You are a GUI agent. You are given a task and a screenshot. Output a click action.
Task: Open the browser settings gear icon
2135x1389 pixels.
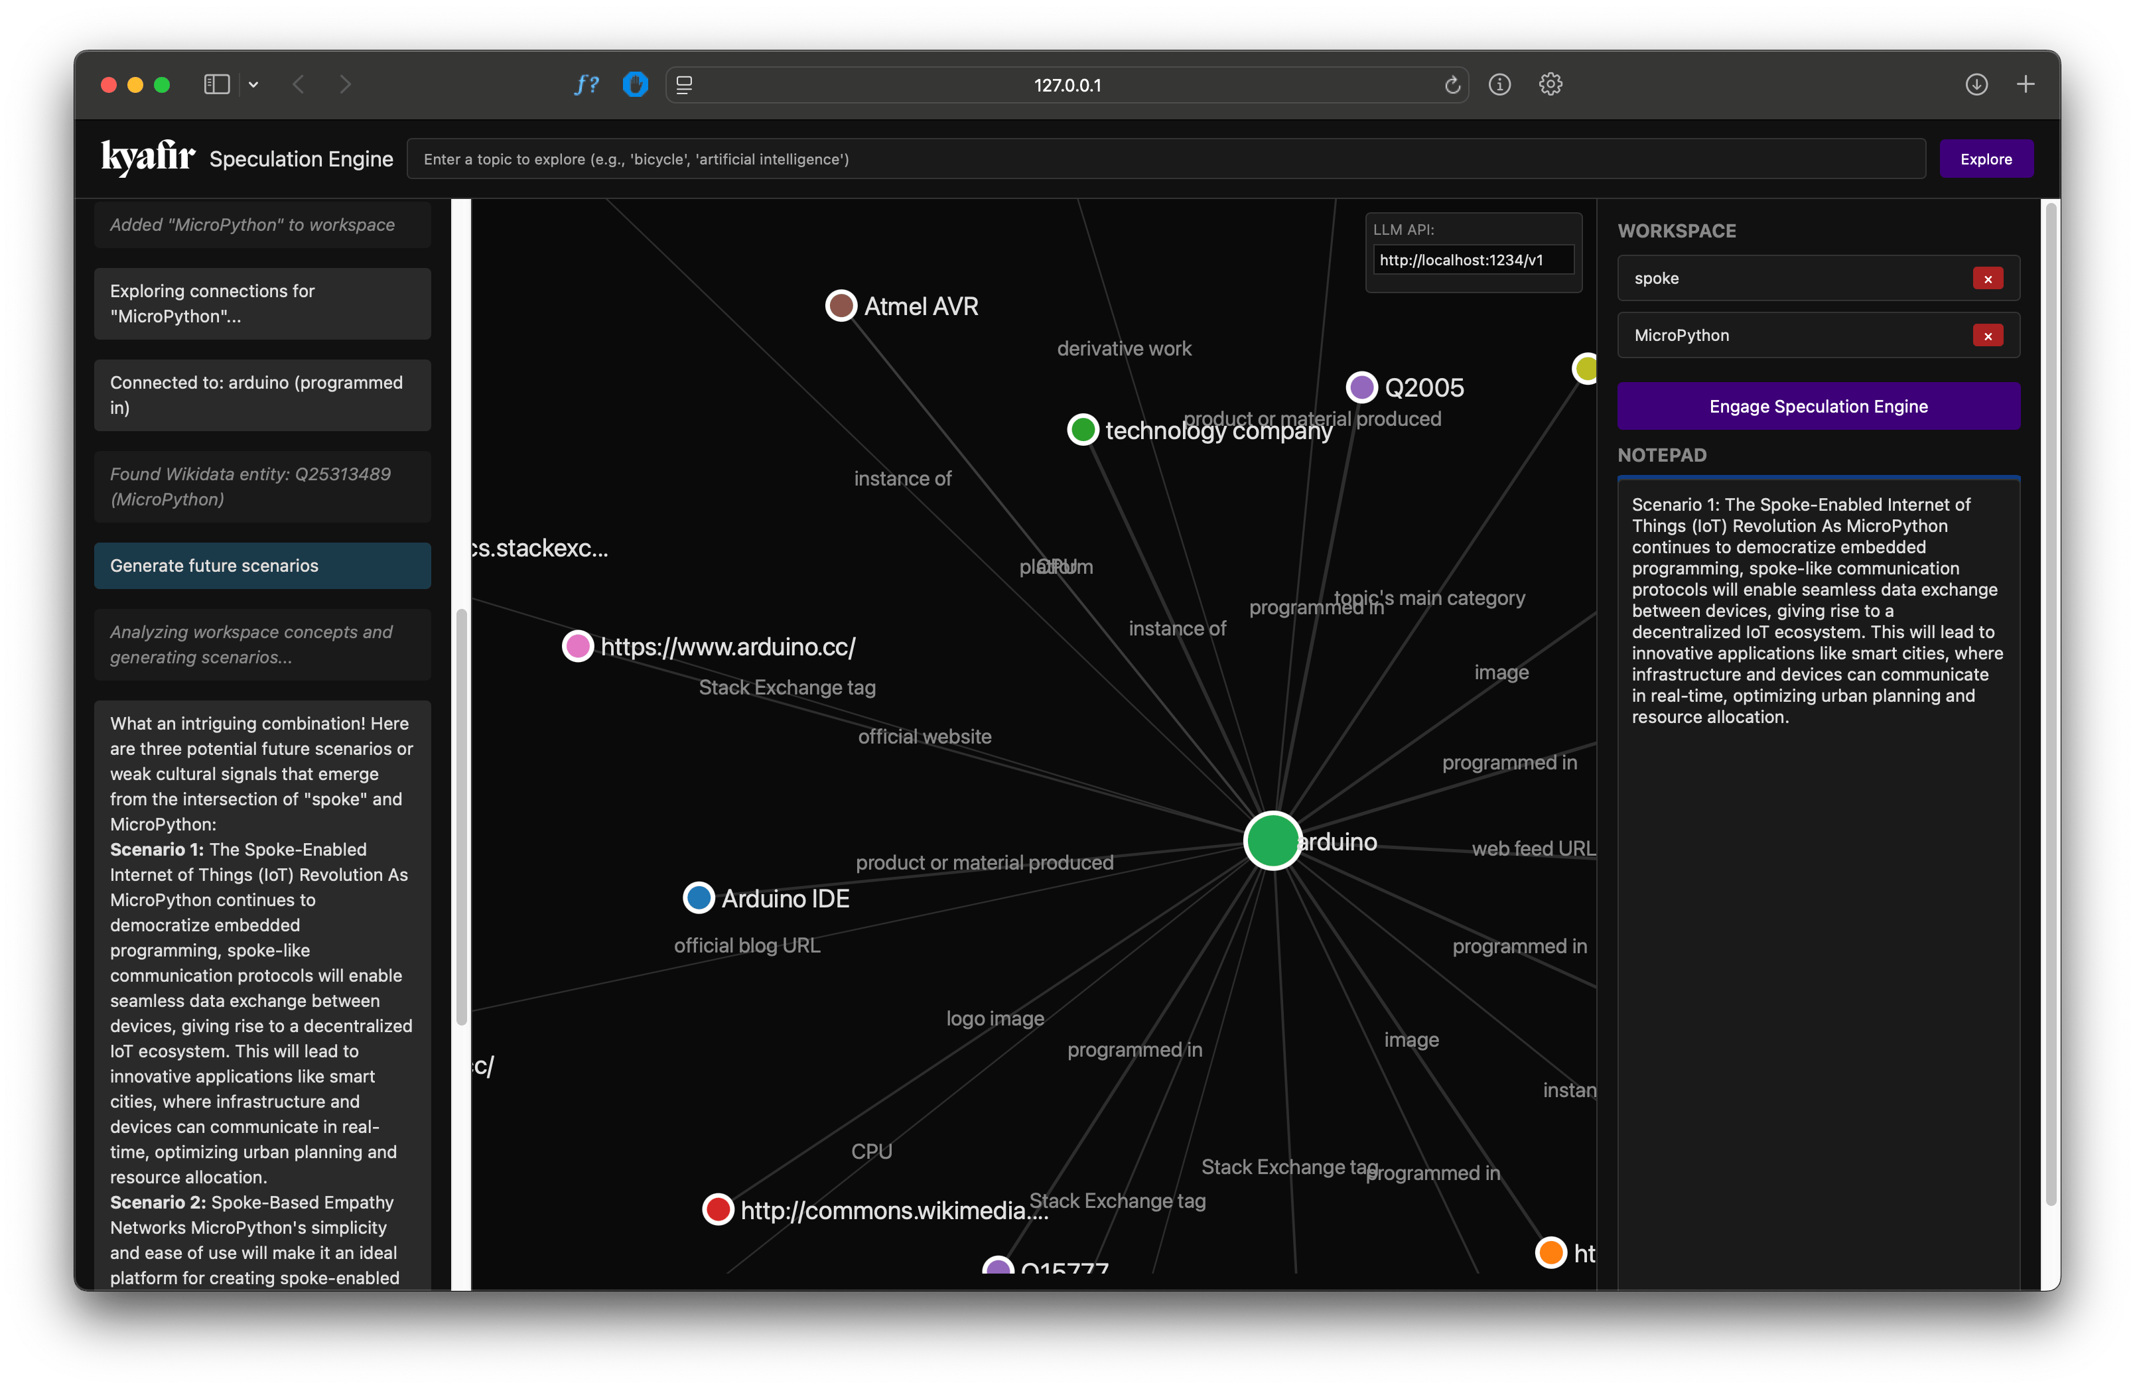[1550, 84]
